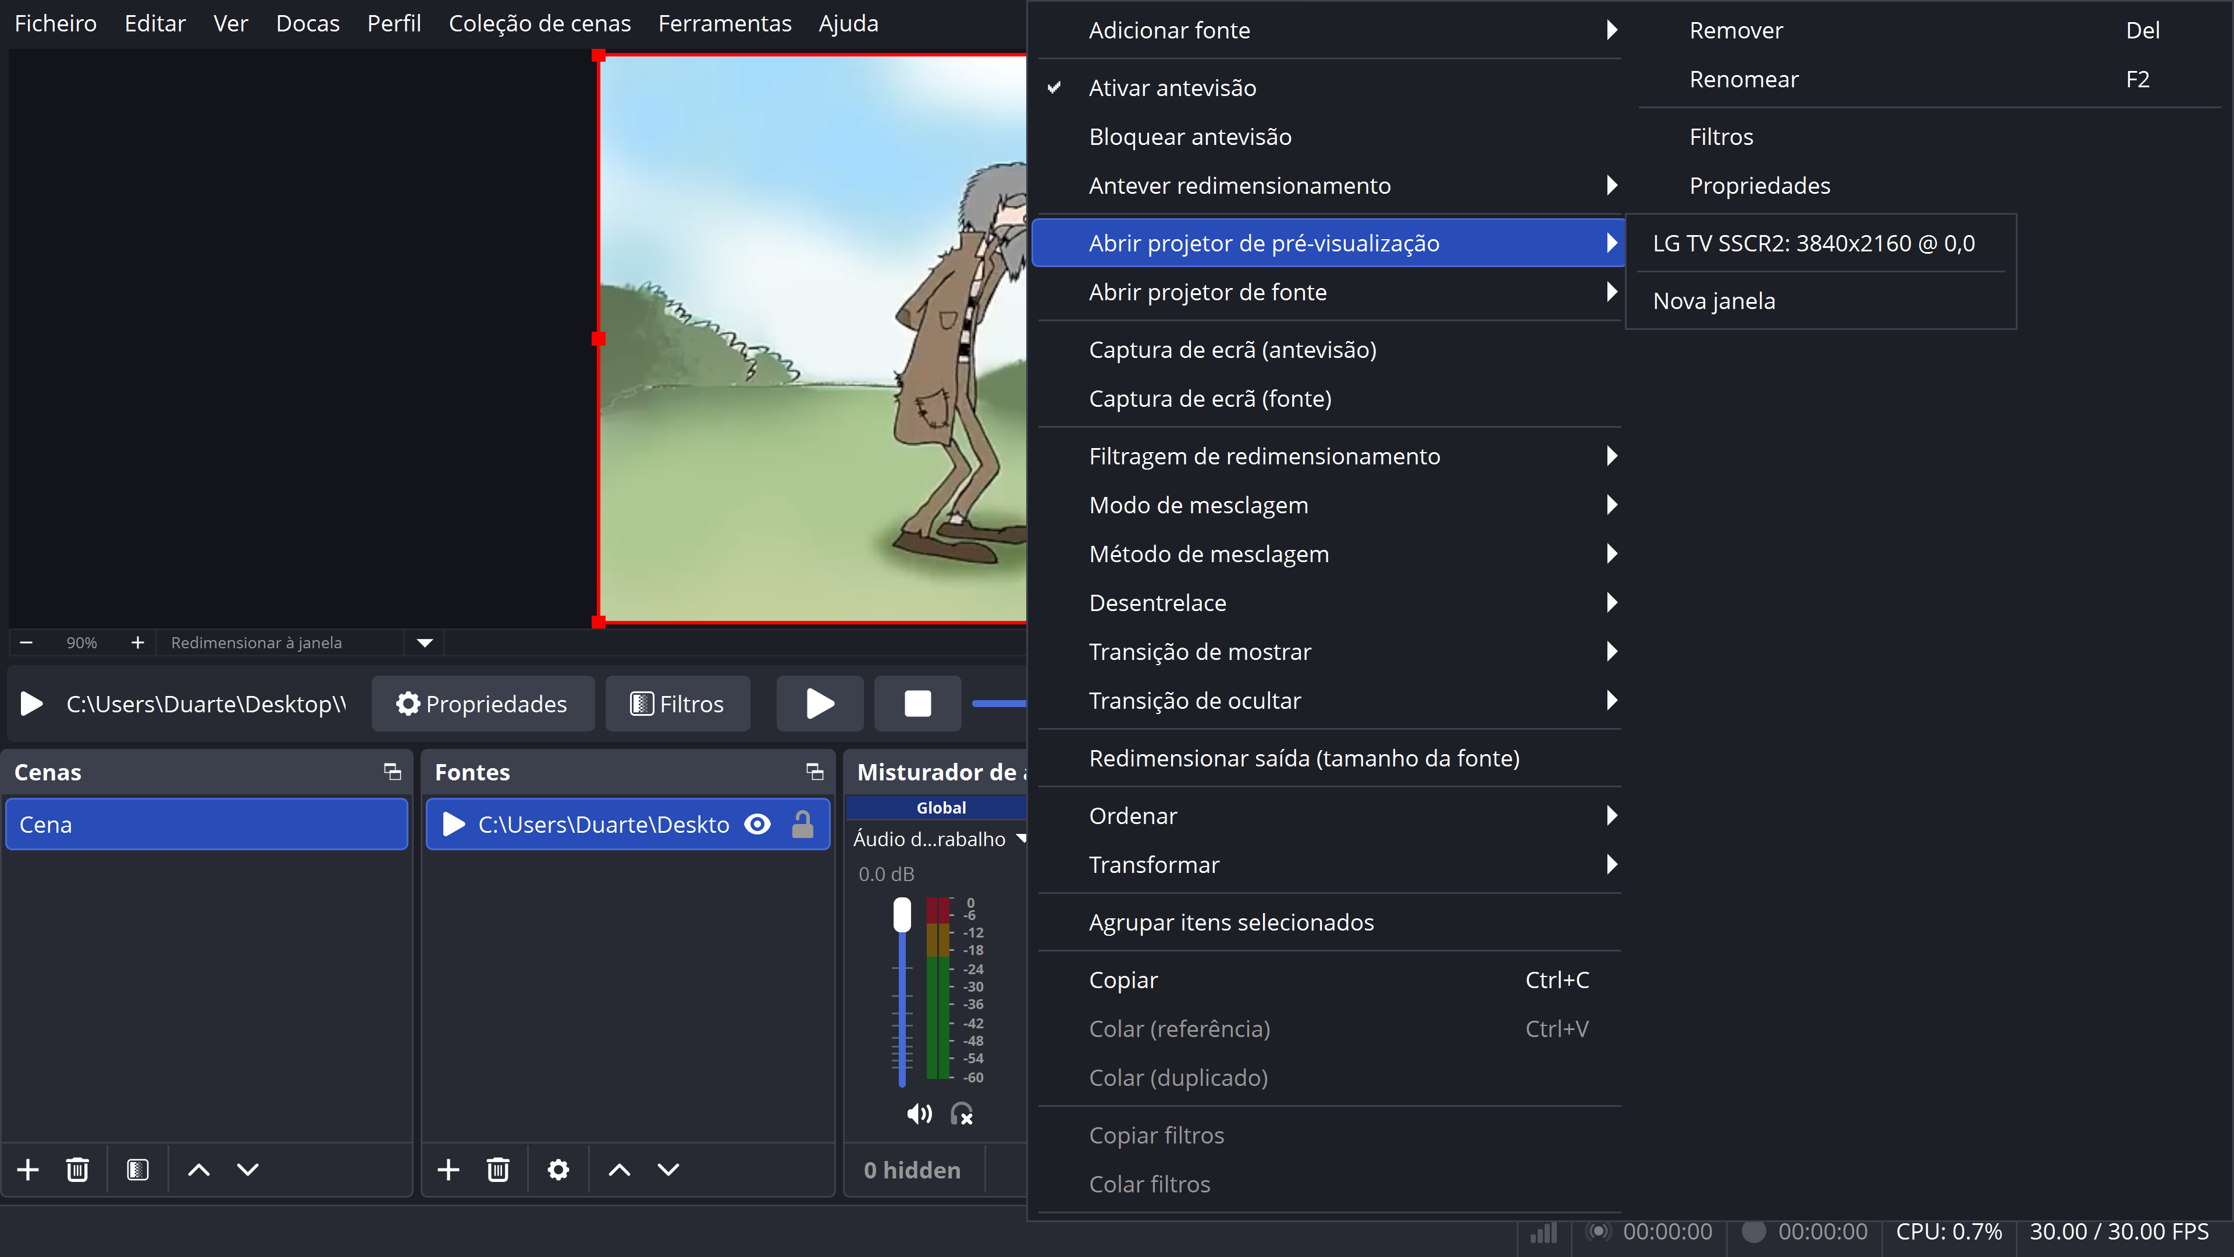
Task: Expand Transformar submenu
Action: tap(1329, 865)
